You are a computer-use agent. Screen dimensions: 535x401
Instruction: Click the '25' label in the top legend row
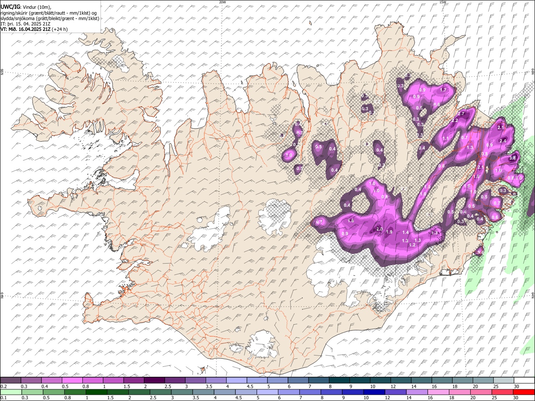[x=496, y=386]
